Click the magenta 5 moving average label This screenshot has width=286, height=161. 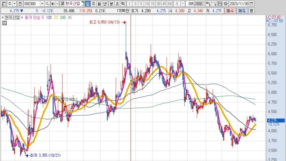point(43,17)
